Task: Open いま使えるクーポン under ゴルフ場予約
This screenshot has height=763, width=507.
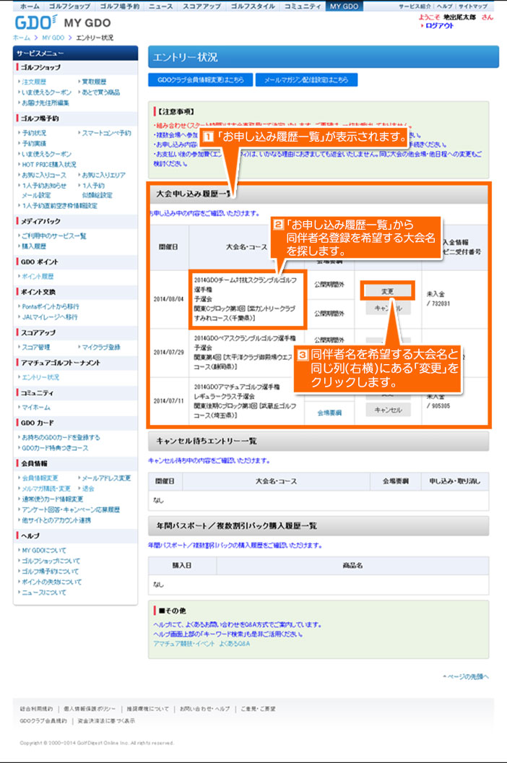Action: [47, 154]
